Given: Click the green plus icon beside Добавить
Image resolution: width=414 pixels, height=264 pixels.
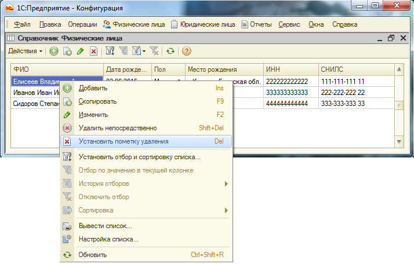Looking at the screenshot, I should [67, 88].
